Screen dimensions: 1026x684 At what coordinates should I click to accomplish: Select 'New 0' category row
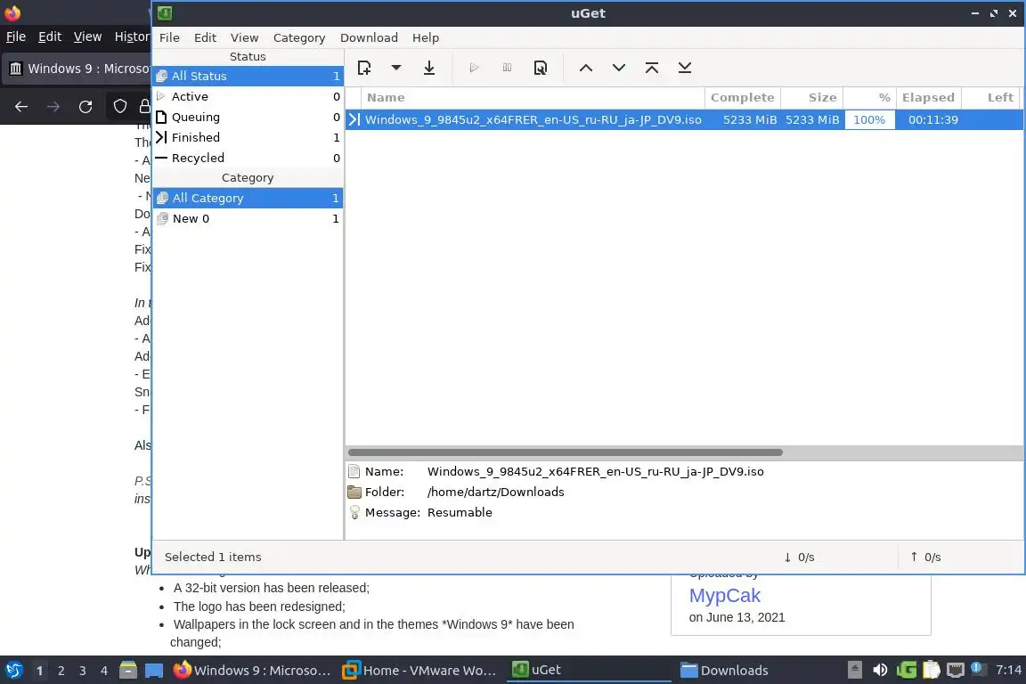click(248, 218)
